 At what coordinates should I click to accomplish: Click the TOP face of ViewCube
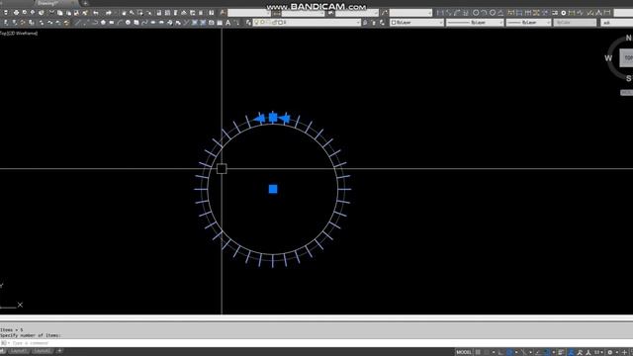click(626, 58)
